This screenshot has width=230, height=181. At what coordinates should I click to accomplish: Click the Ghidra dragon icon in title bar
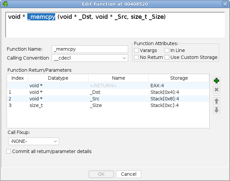point(5,4)
